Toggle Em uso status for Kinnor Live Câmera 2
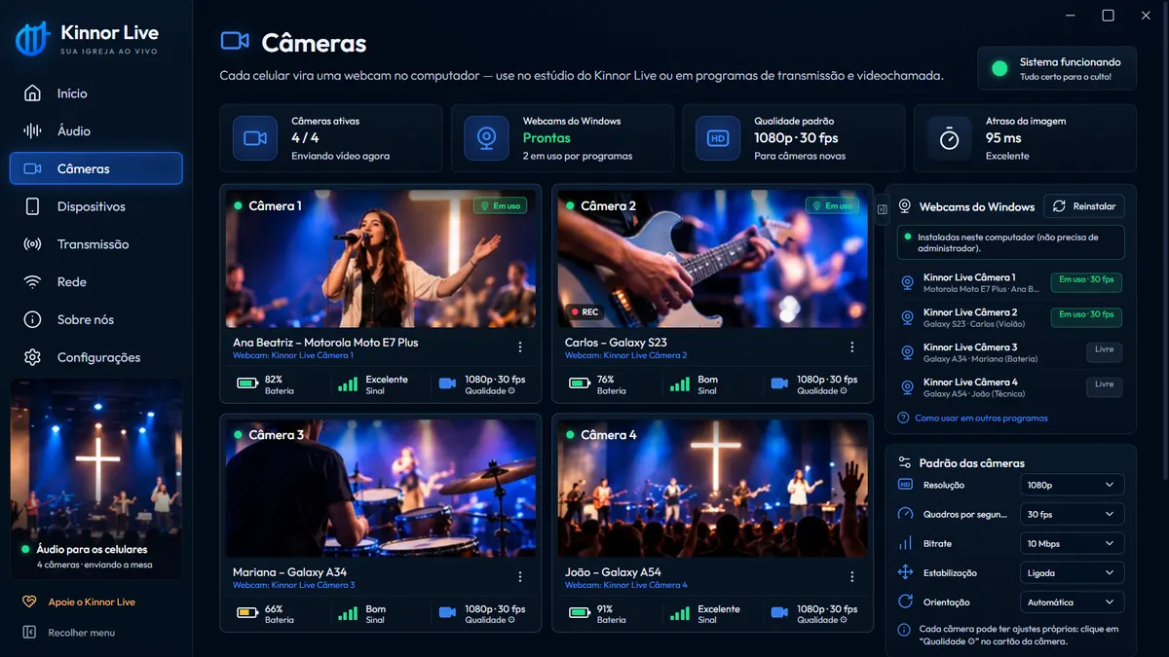 coord(1086,315)
